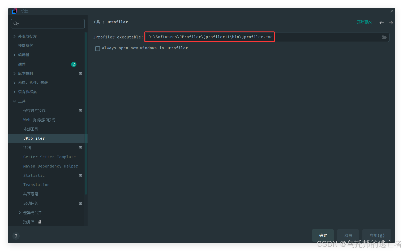Open 终端 settings
This screenshot has width=403, height=251.
tap(27, 148)
